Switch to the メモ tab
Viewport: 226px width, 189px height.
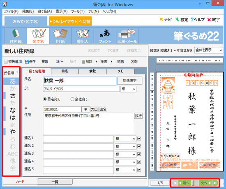(120, 71)
